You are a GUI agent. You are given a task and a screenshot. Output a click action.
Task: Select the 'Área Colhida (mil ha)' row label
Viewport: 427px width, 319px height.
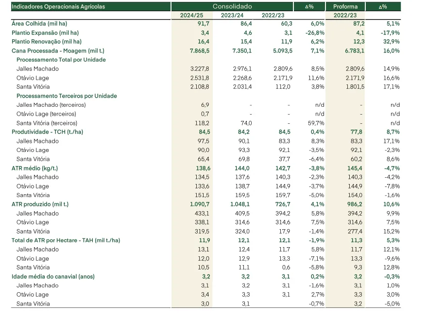(x=39, y=24)
